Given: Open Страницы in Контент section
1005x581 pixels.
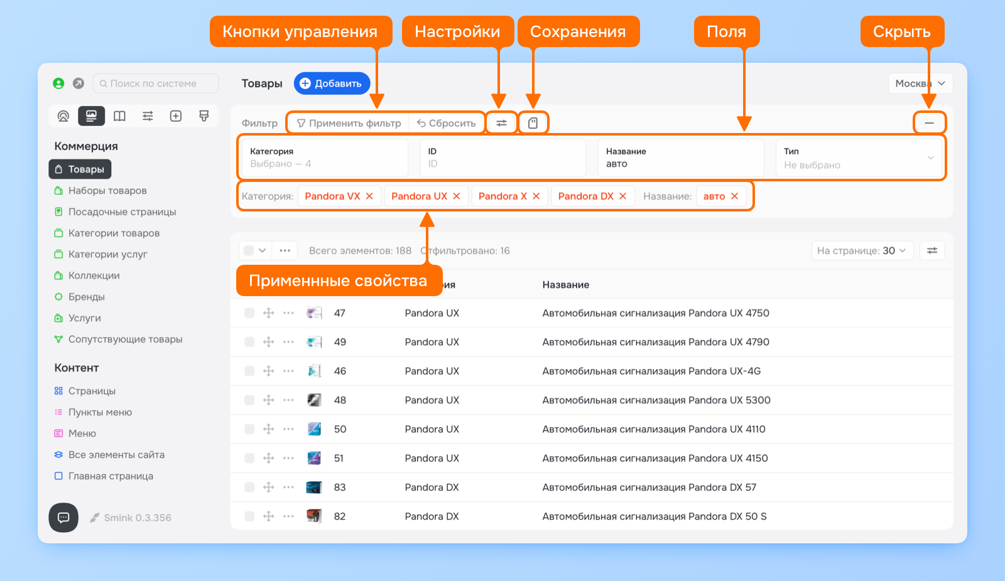Looking at the screenshot, I should (85, 391).
